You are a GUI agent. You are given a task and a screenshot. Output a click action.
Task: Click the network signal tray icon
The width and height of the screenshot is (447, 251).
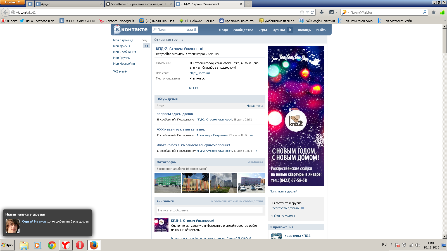pos(411,245)
